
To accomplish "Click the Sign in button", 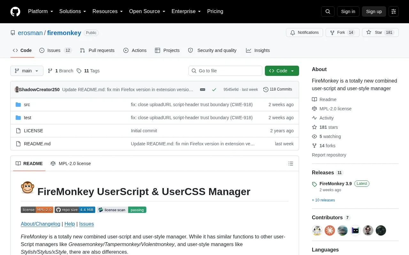I will point(348,11).
